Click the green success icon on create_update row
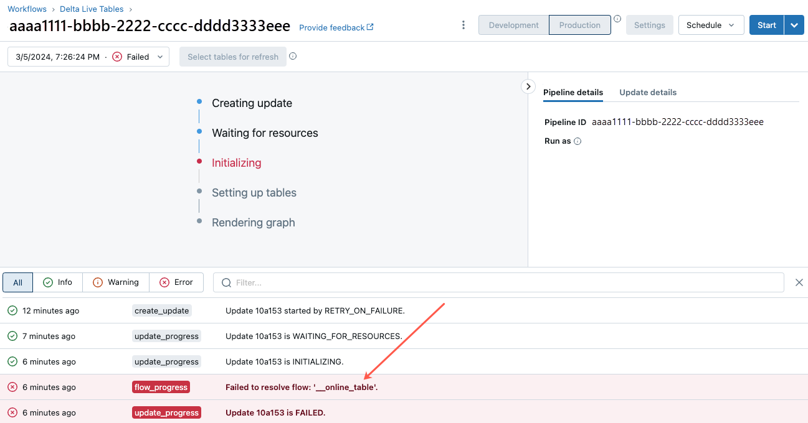This screenshot has height=423, width=808. [x=13, y=310]
